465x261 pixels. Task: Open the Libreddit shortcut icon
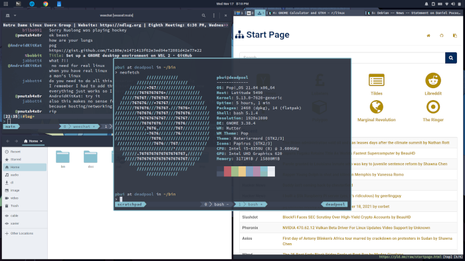(433, 80)
